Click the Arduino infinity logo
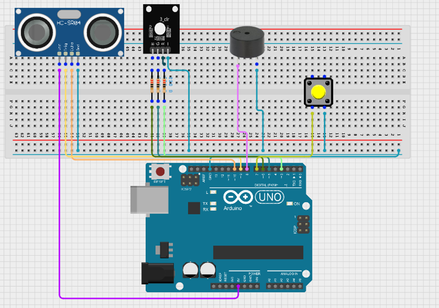 pyautogui.click(x=238, y=197)
